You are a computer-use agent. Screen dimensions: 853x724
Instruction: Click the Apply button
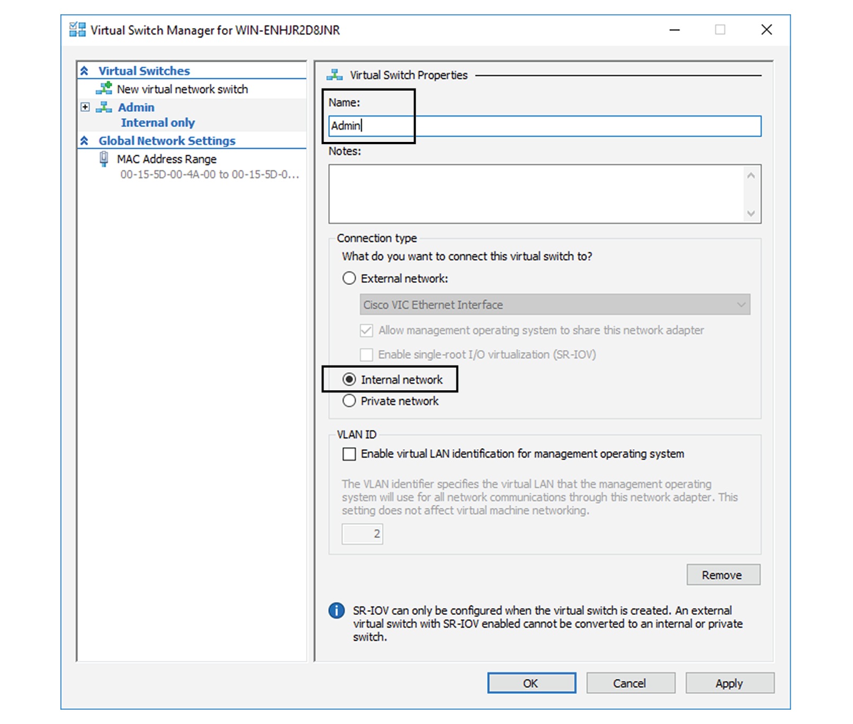coord(730,683)
